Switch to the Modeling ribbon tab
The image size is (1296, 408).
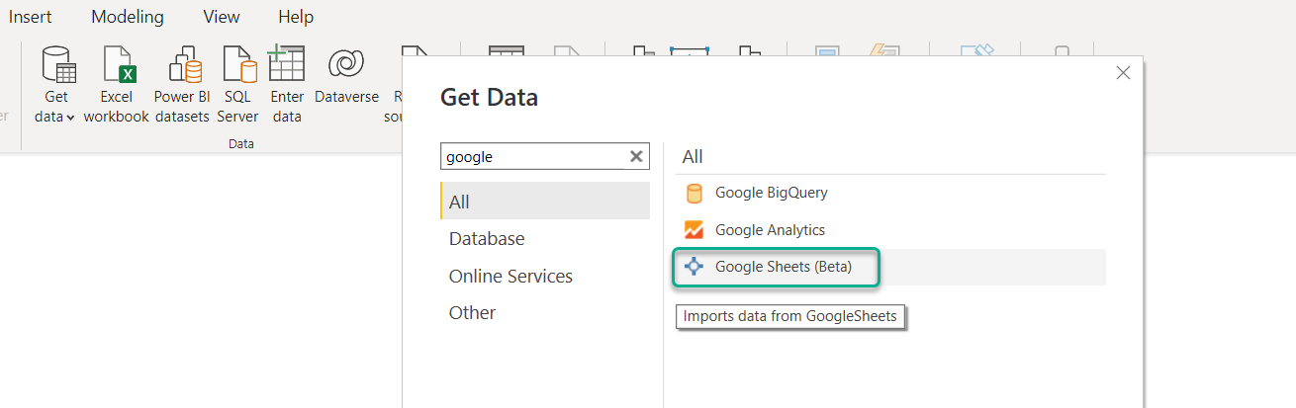tap(128, 17)
